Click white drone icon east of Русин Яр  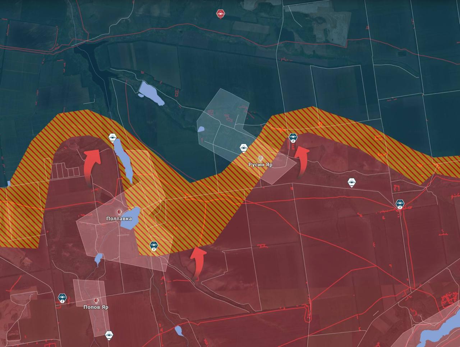click(352, 182)
